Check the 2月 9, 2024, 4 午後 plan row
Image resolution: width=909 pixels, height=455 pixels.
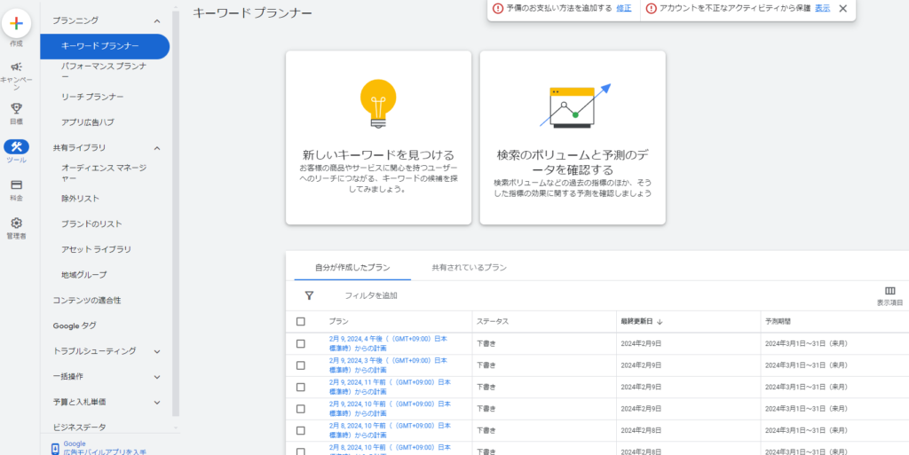[300, 343]
